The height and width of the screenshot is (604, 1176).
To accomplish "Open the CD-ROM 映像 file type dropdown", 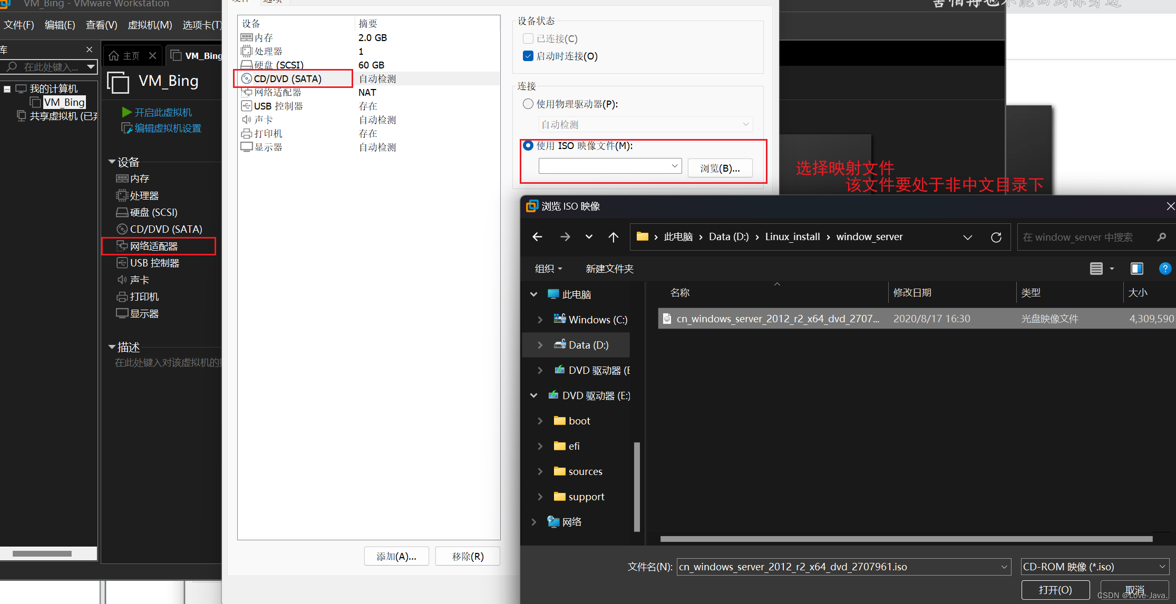I will (1162, 567).
